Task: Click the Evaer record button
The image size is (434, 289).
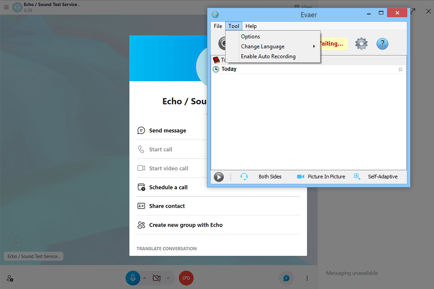Action: tap(222, 43)
